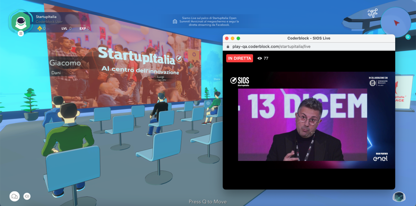This screenshot has width=416, height=206.
Task: Click the envelope notification icon
Action: [x=175, y=21]
